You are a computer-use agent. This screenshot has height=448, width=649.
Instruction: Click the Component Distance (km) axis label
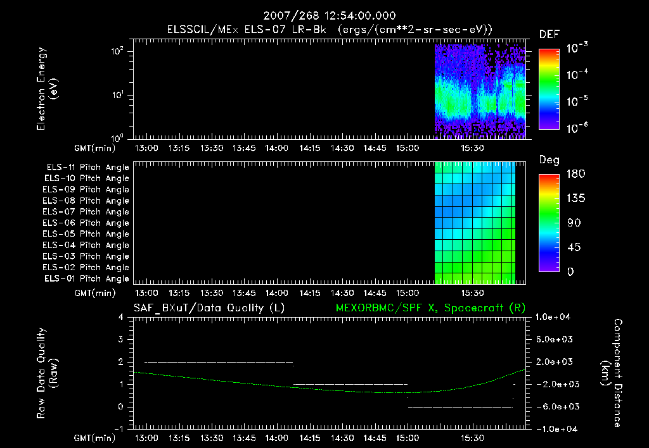point(612,373)
